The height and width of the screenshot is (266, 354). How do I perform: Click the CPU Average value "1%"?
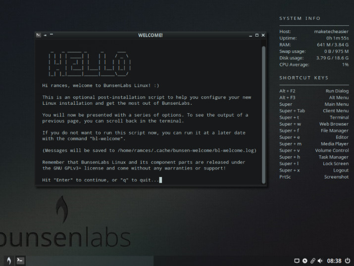coord(345,64)
